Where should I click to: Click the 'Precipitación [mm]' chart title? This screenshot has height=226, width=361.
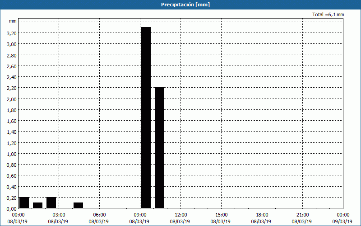[x=185, y=5]
